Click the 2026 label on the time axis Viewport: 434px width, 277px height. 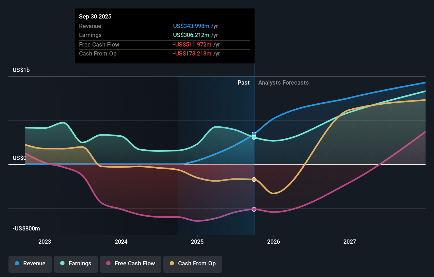point(274,241)
